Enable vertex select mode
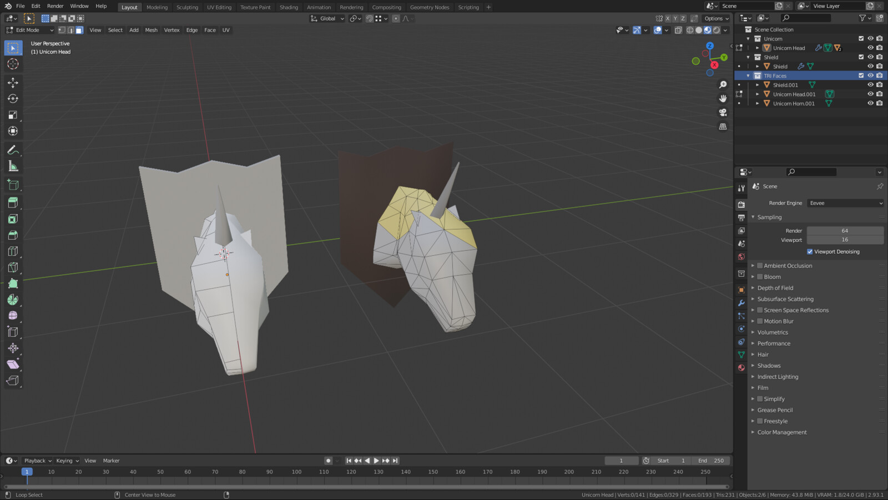The image size is (888, 500). [x=62, y=30]
